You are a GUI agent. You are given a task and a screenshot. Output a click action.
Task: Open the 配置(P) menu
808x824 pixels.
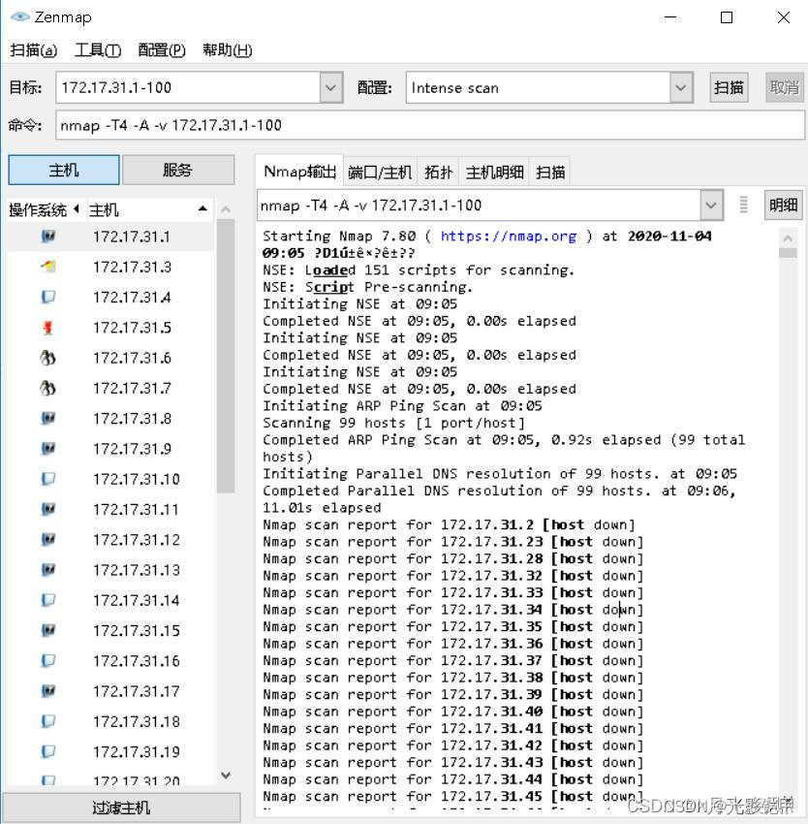tap(162, 49)
